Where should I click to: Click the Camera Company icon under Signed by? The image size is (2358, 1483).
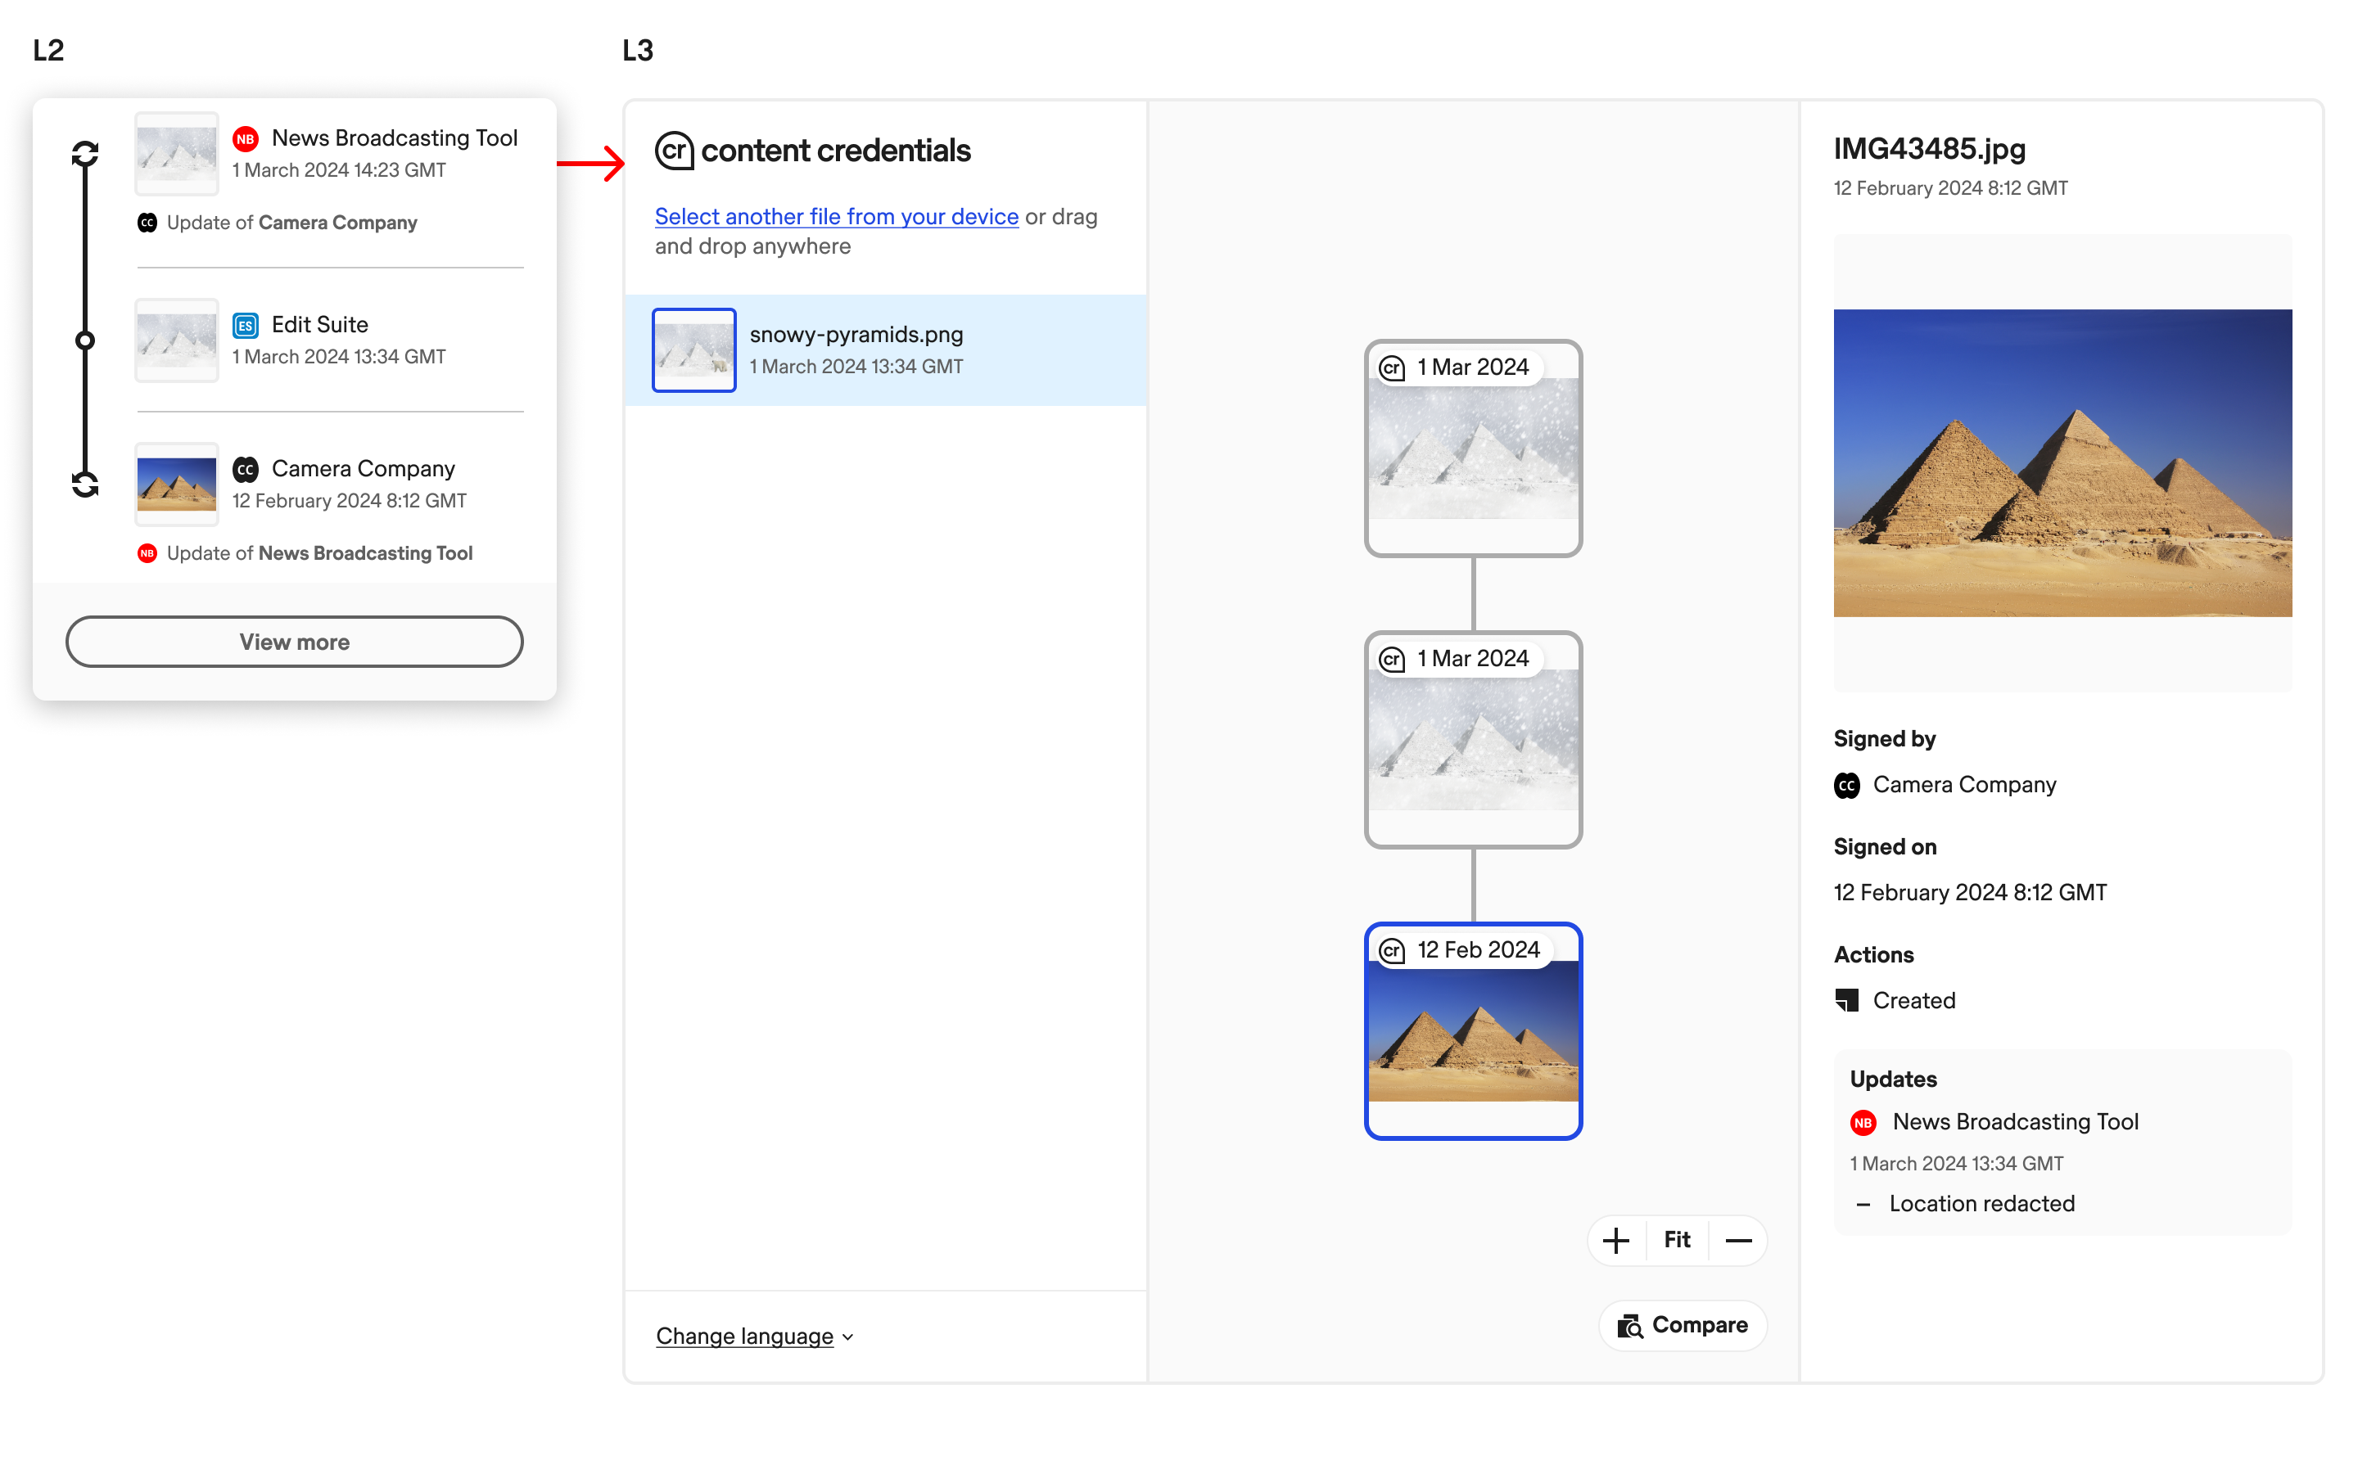[1847, 785]
